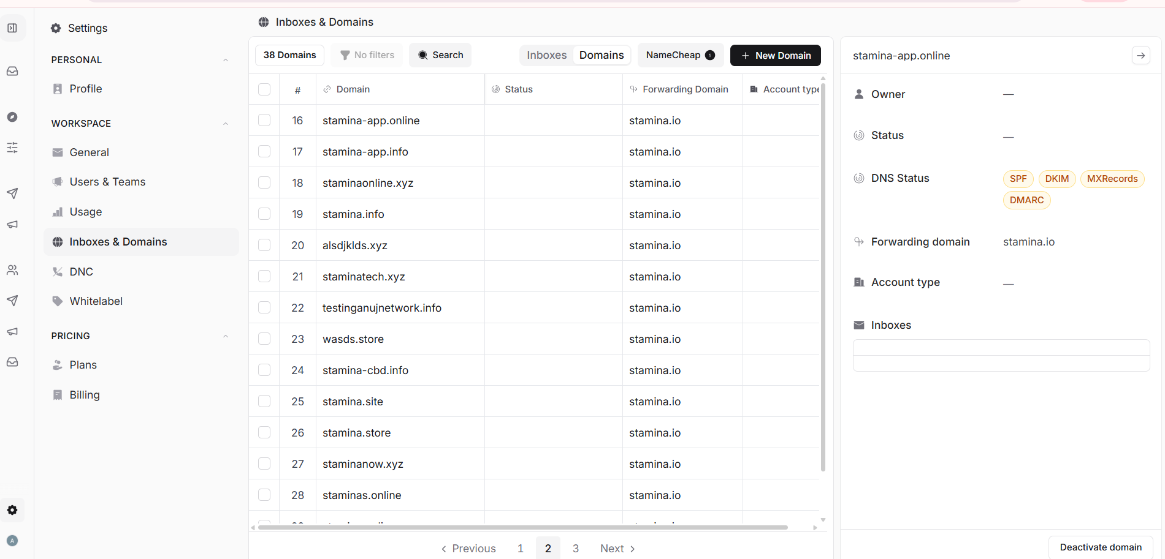Viewport: 1165px width, 559px height.
Task: Click Deactivate domain button
Action: 1101,547
